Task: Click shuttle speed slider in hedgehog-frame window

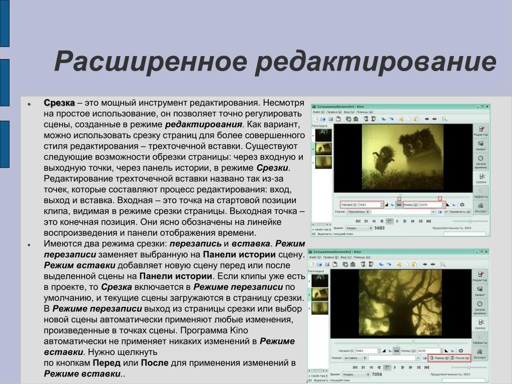Action: [x=470, y=221]
